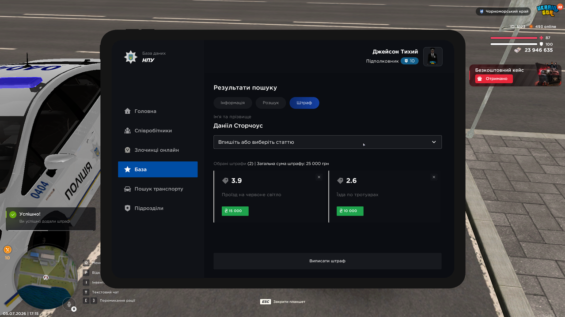The width and height of the screenshot is (565, 317).
Task: Select the Штраф tab
Action: point(304,103)
